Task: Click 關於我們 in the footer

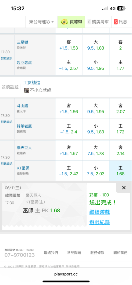Action: click(x=120, y=253)
